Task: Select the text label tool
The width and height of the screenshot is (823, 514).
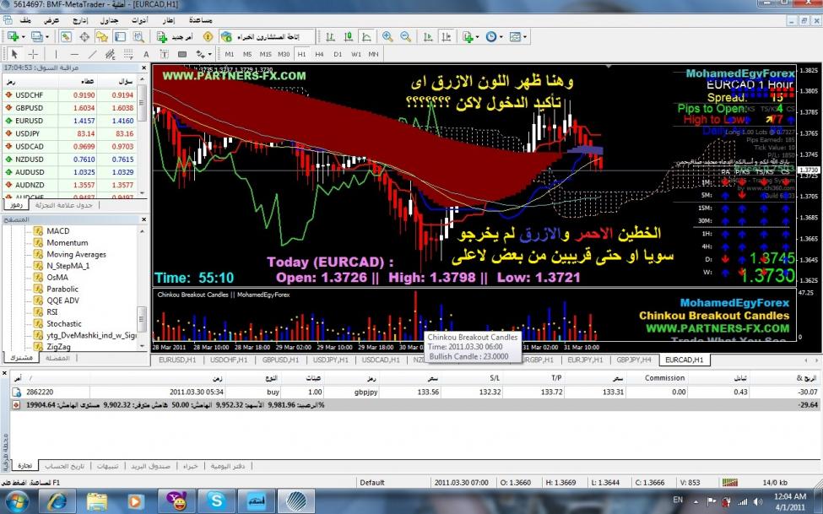Action: coord(164,54)
